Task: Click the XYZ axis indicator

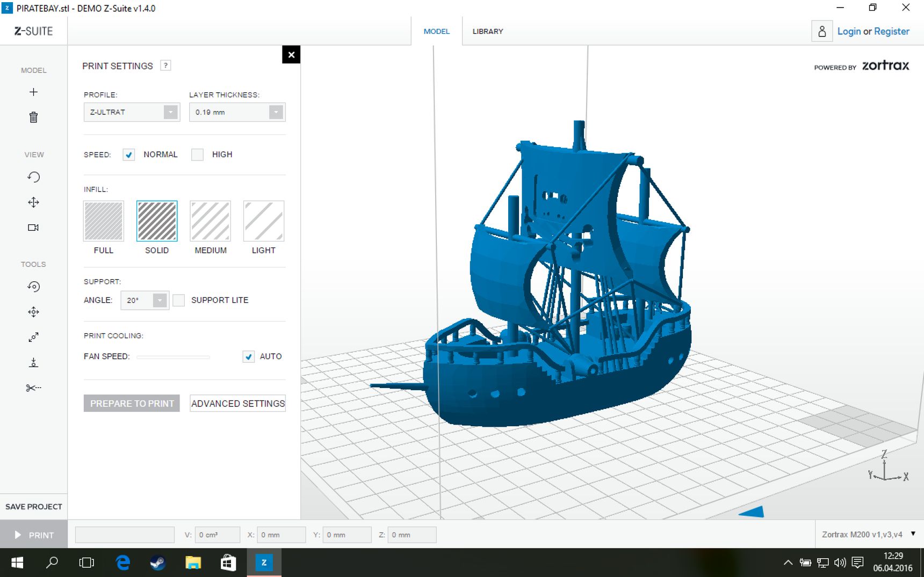Action: [888, 466]
